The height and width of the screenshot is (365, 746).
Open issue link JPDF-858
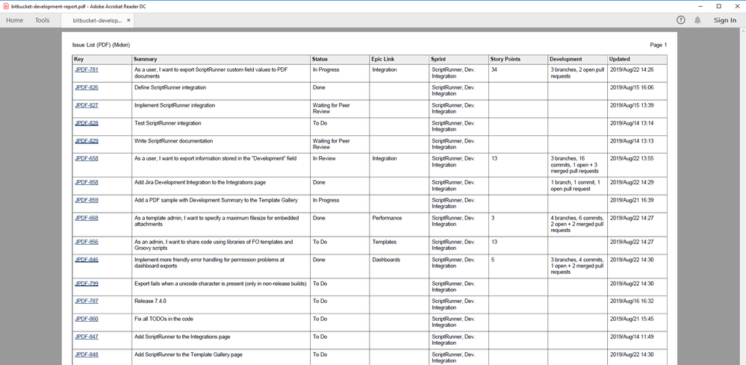tap(87, 182)
